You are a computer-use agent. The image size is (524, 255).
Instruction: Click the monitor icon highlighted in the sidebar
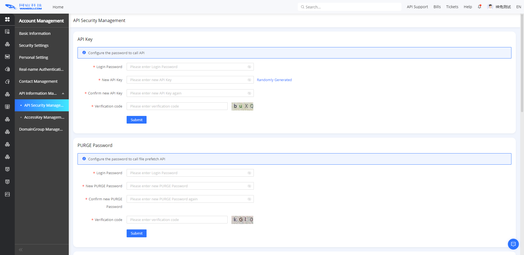point(7,107)
